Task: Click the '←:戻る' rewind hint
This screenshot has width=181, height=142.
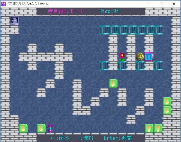Action: pos(60,138)
